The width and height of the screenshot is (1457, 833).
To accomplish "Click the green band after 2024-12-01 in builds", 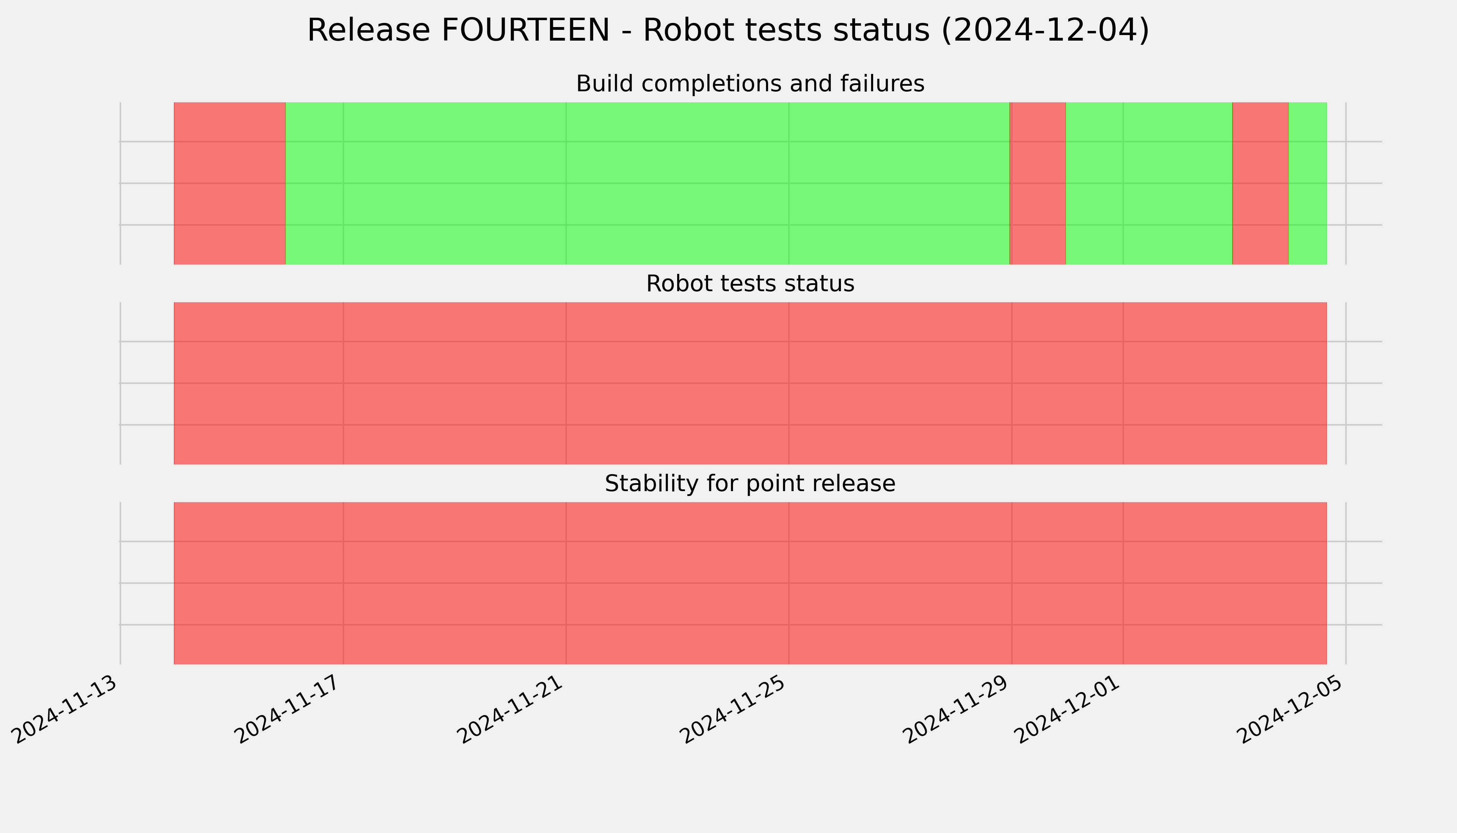I will point(1149,183).
